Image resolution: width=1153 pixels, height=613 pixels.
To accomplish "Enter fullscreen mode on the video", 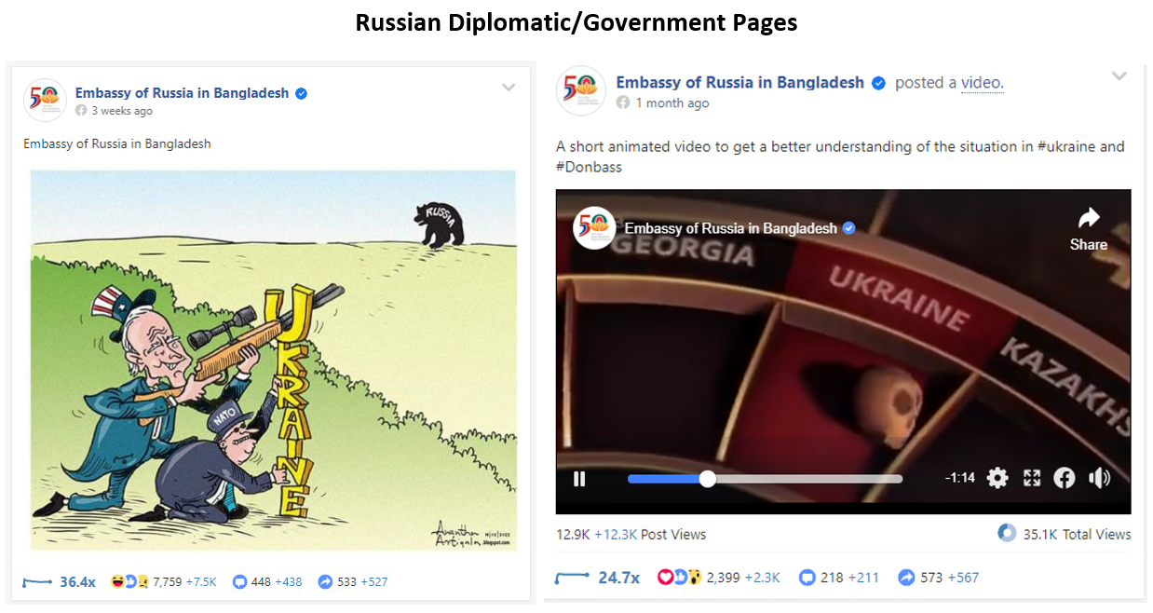I will coord(1031,478).
